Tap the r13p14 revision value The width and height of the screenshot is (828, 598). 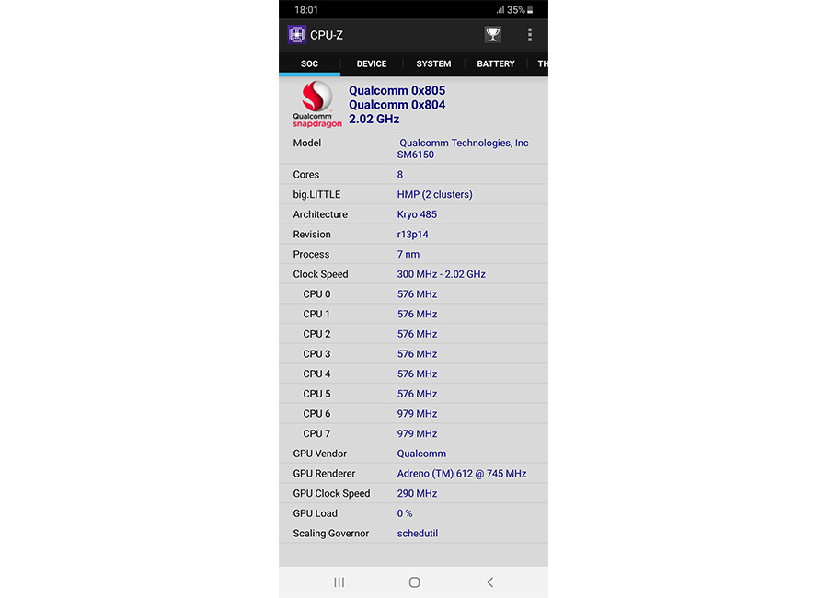point(412,234)
